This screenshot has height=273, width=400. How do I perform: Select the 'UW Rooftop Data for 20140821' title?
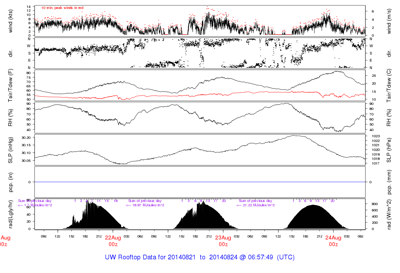[x=151, y=257]
